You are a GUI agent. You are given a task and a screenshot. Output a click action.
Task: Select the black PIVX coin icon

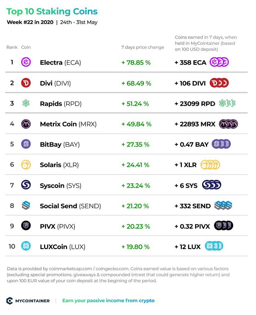26,226
